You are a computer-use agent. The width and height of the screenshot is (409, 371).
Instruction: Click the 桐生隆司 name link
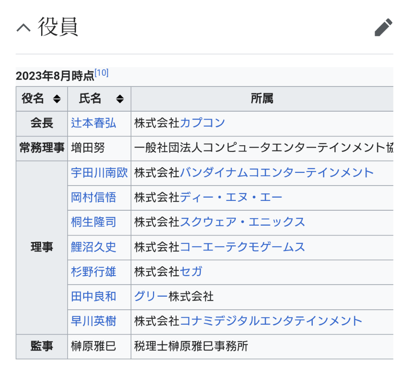click(x=93, y=222)
